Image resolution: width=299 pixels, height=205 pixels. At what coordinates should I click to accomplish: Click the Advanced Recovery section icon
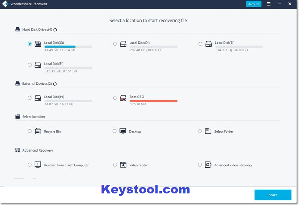point(18,150)
